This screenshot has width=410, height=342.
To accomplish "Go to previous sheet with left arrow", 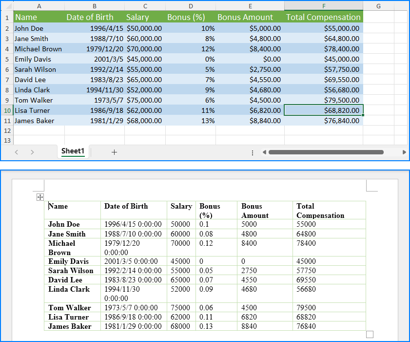I will pos(17,152).
